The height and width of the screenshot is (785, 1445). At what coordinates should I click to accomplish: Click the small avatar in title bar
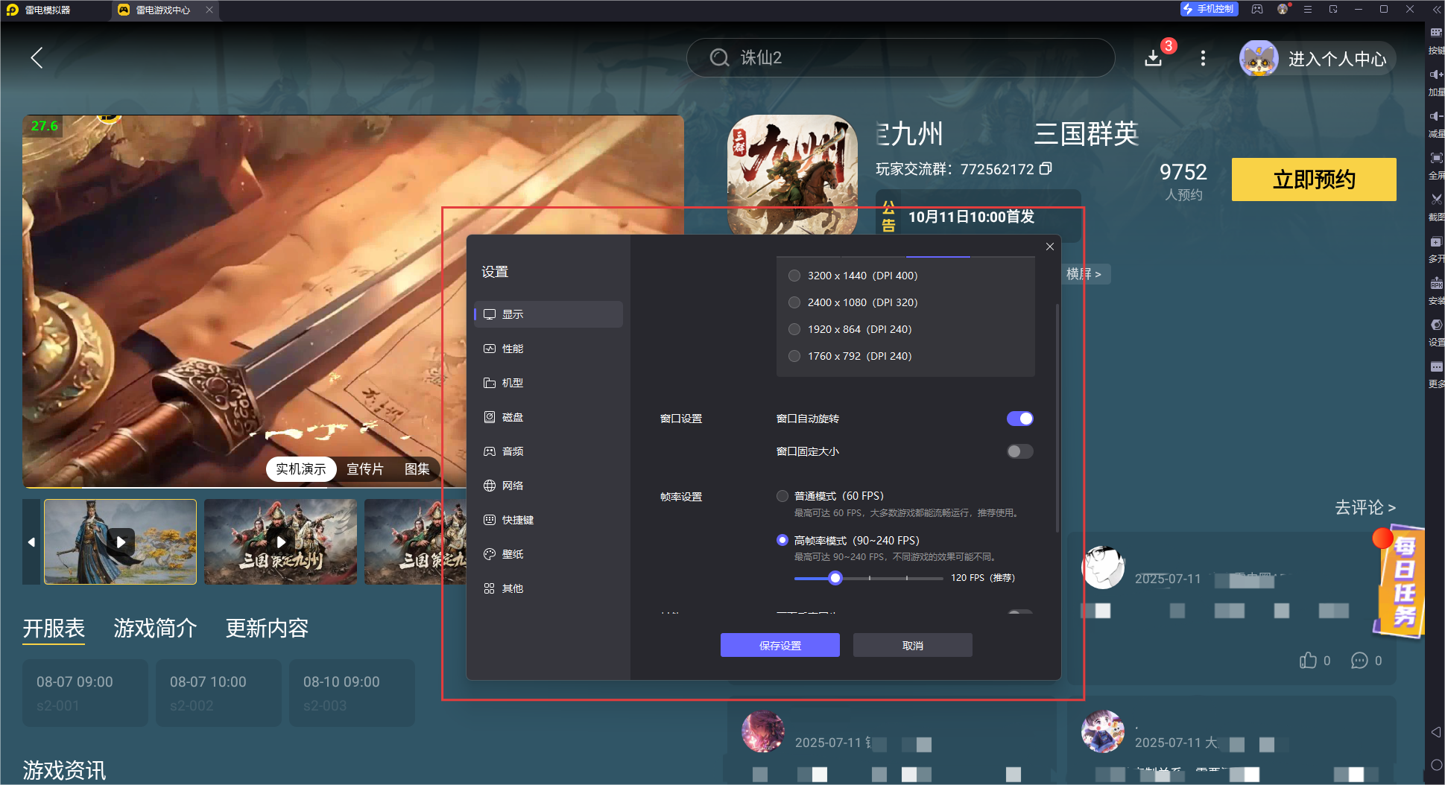(1283, 9)
